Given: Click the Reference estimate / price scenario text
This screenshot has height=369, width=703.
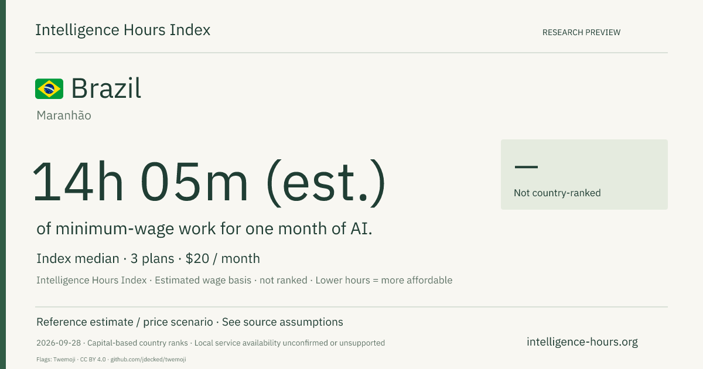Looking at the screenshot, I should 125,322.
